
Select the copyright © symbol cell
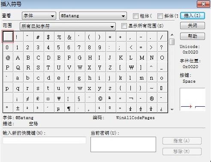(x=100, y=98)
